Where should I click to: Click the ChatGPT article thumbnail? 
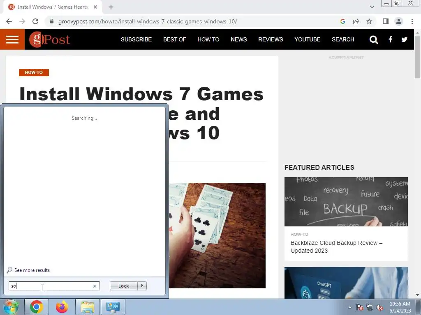(346, 283)
